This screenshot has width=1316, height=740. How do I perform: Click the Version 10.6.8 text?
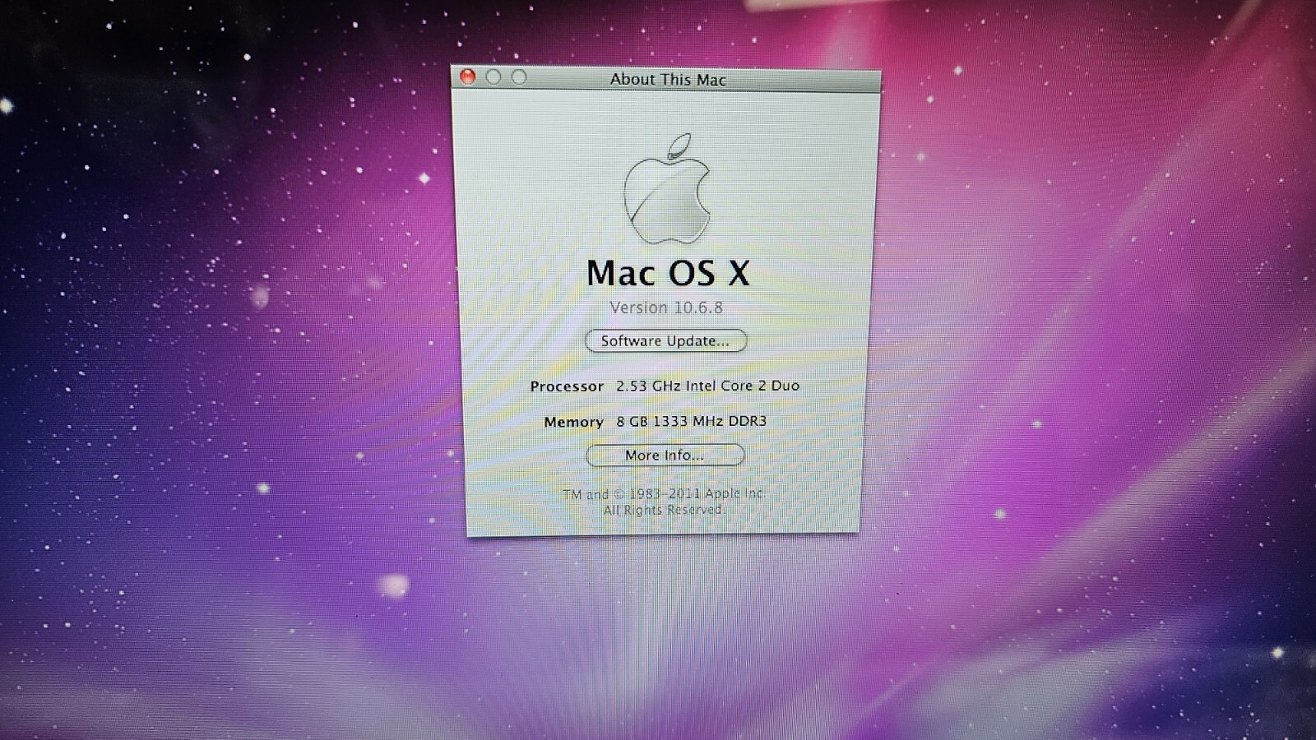666,308
